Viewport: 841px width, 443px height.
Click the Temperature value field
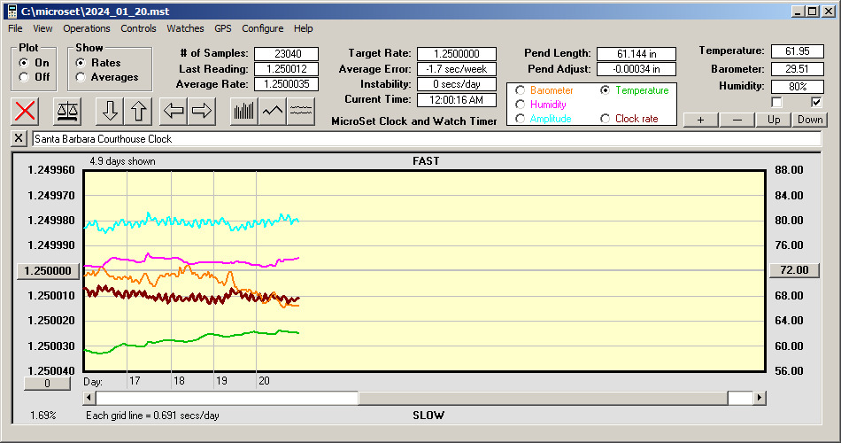[x=797, y=51]
